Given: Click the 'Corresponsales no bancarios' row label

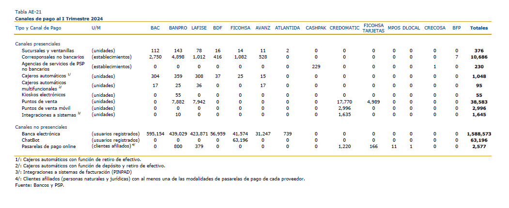Looking at the screenshot, I should 53,58.
